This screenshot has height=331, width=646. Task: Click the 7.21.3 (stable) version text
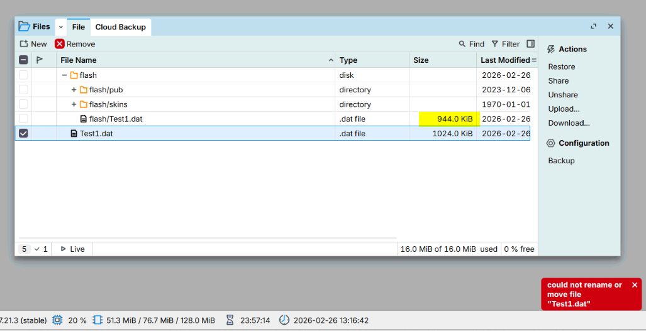(x=23, y=320)
